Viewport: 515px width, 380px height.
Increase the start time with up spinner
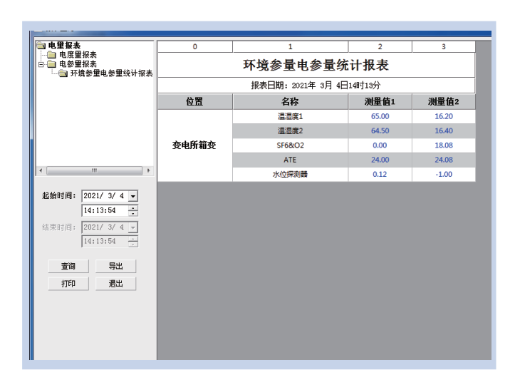pyautogui.click(x=133, y=208)
